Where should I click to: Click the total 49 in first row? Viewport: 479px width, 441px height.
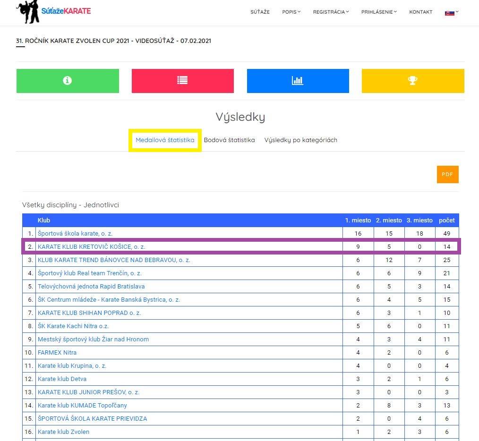click(446, 233)
